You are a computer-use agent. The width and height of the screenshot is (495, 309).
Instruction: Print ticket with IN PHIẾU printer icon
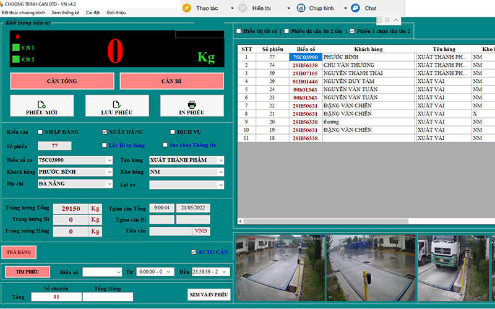click(192, 106)
